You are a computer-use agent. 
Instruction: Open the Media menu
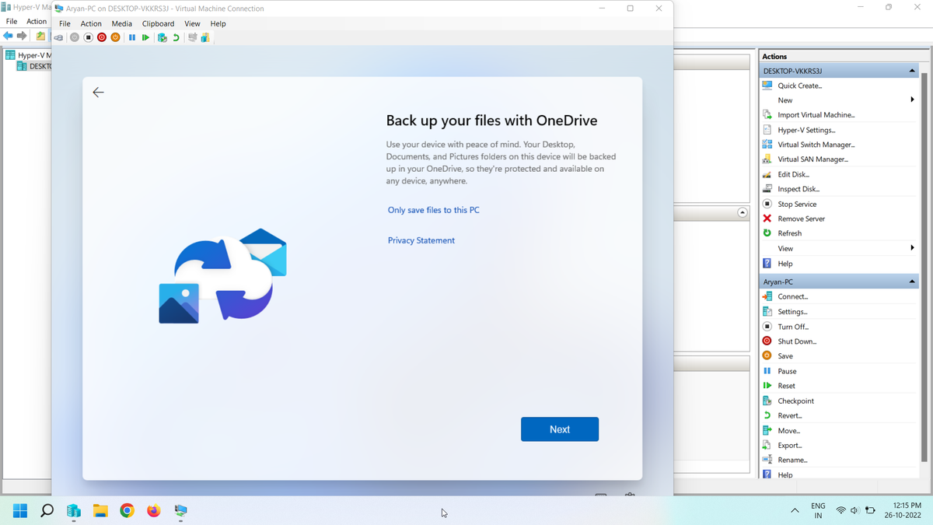click(122, 23)
